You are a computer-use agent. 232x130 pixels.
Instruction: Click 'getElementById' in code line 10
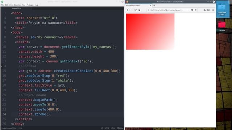(x=75, y=47)
